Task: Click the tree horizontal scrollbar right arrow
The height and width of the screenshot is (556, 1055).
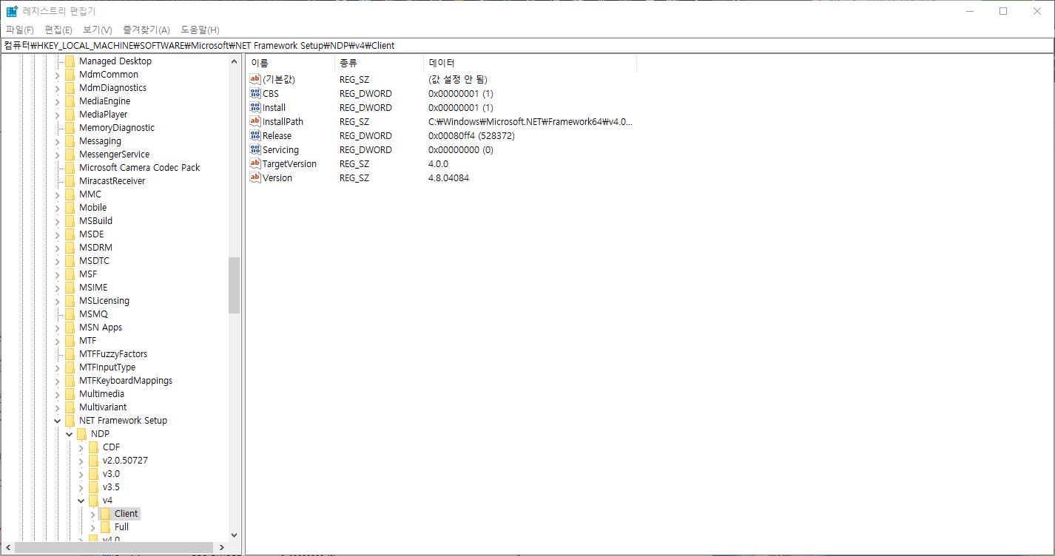Action: [x=221, y=547]
